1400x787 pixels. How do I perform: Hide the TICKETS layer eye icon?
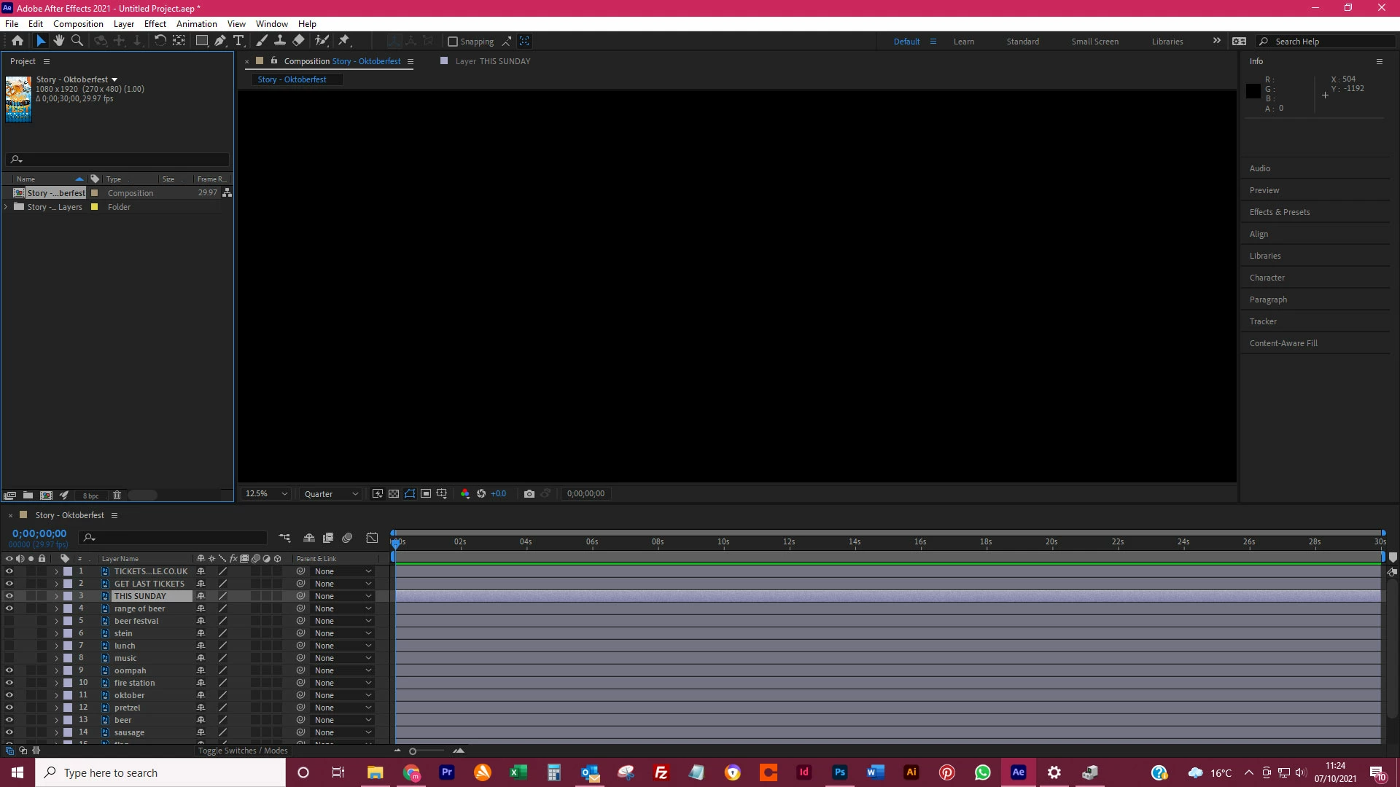tap(9, 571)
